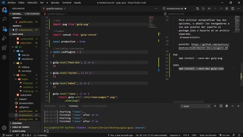Open the Ver menu
This screenshot has width=243, height=137.
tap(42, 3)
